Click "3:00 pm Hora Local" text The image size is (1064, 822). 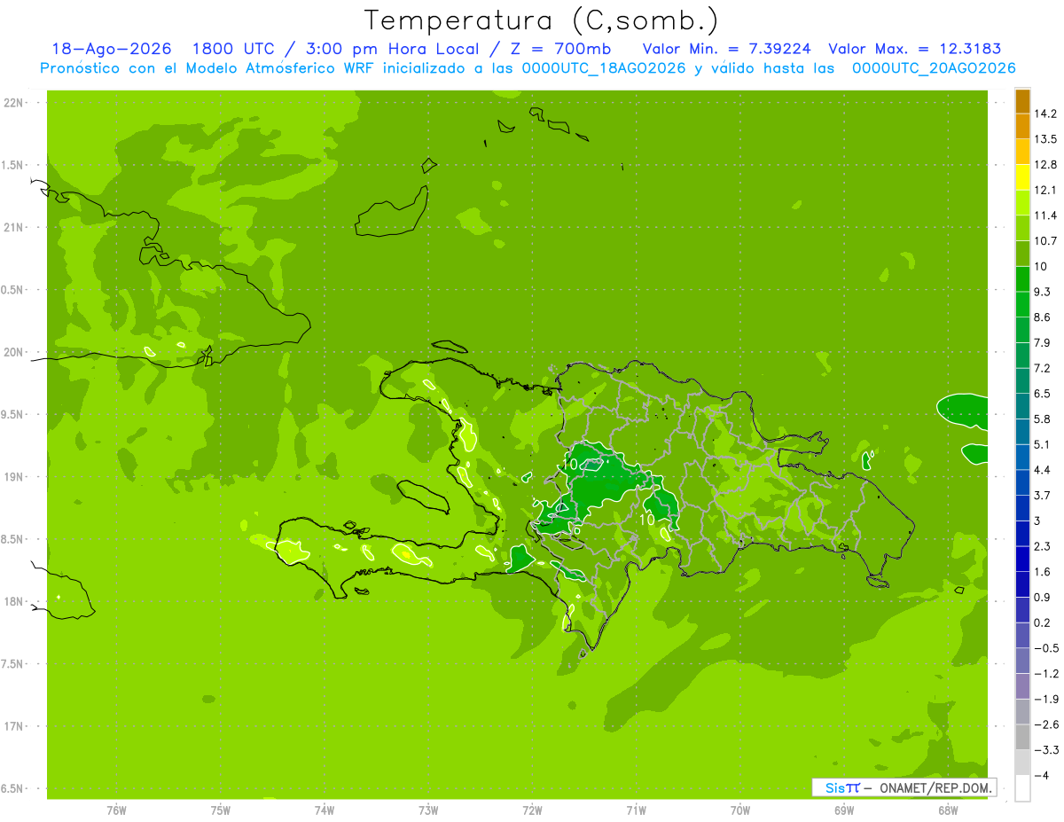click(390, 49)
